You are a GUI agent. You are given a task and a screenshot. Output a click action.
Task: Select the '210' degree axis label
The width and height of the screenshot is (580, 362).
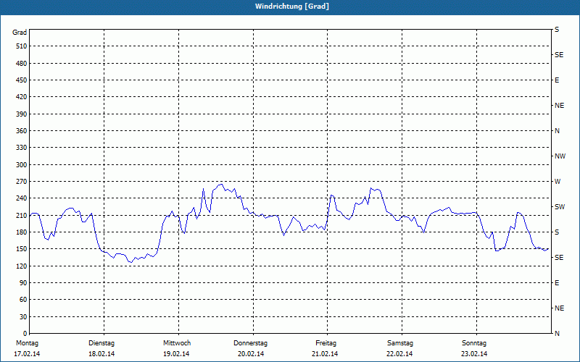[x=22, y=215]
